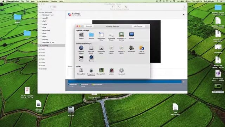The width and height of the screenshot is (225, 127).
Task: Select the MacOSX drive on desktop
Action: (x=71, y=111)
